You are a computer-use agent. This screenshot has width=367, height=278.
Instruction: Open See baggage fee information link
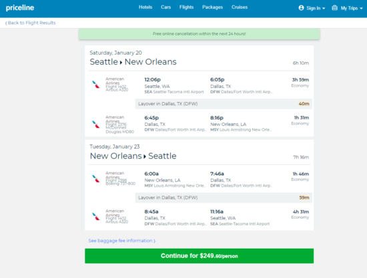(x=121, y=241)
